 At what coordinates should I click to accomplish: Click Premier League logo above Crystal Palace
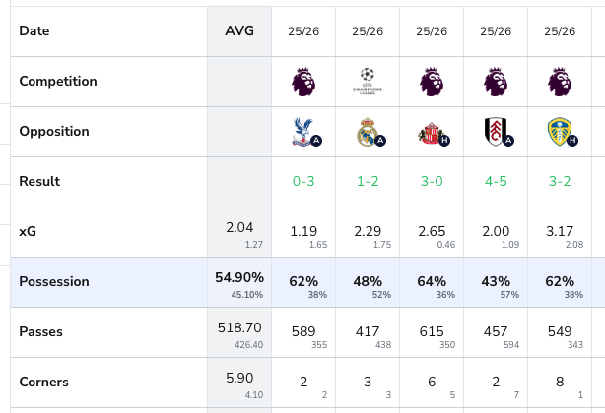pos(304,81)
